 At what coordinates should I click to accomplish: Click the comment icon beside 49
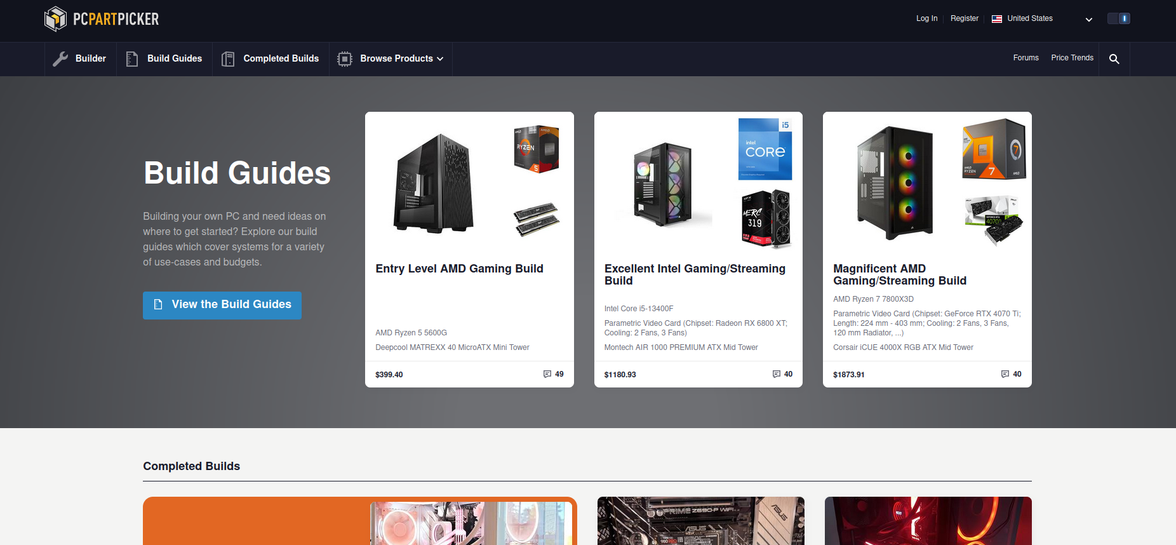(x=547, y=374)
